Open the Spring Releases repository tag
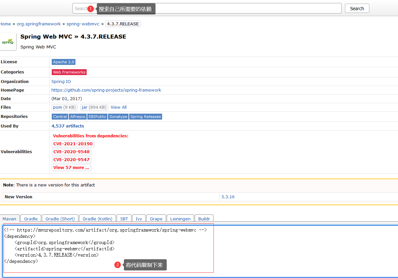The width and height of the screenshot is (398, 278). (x=146, y=117)
